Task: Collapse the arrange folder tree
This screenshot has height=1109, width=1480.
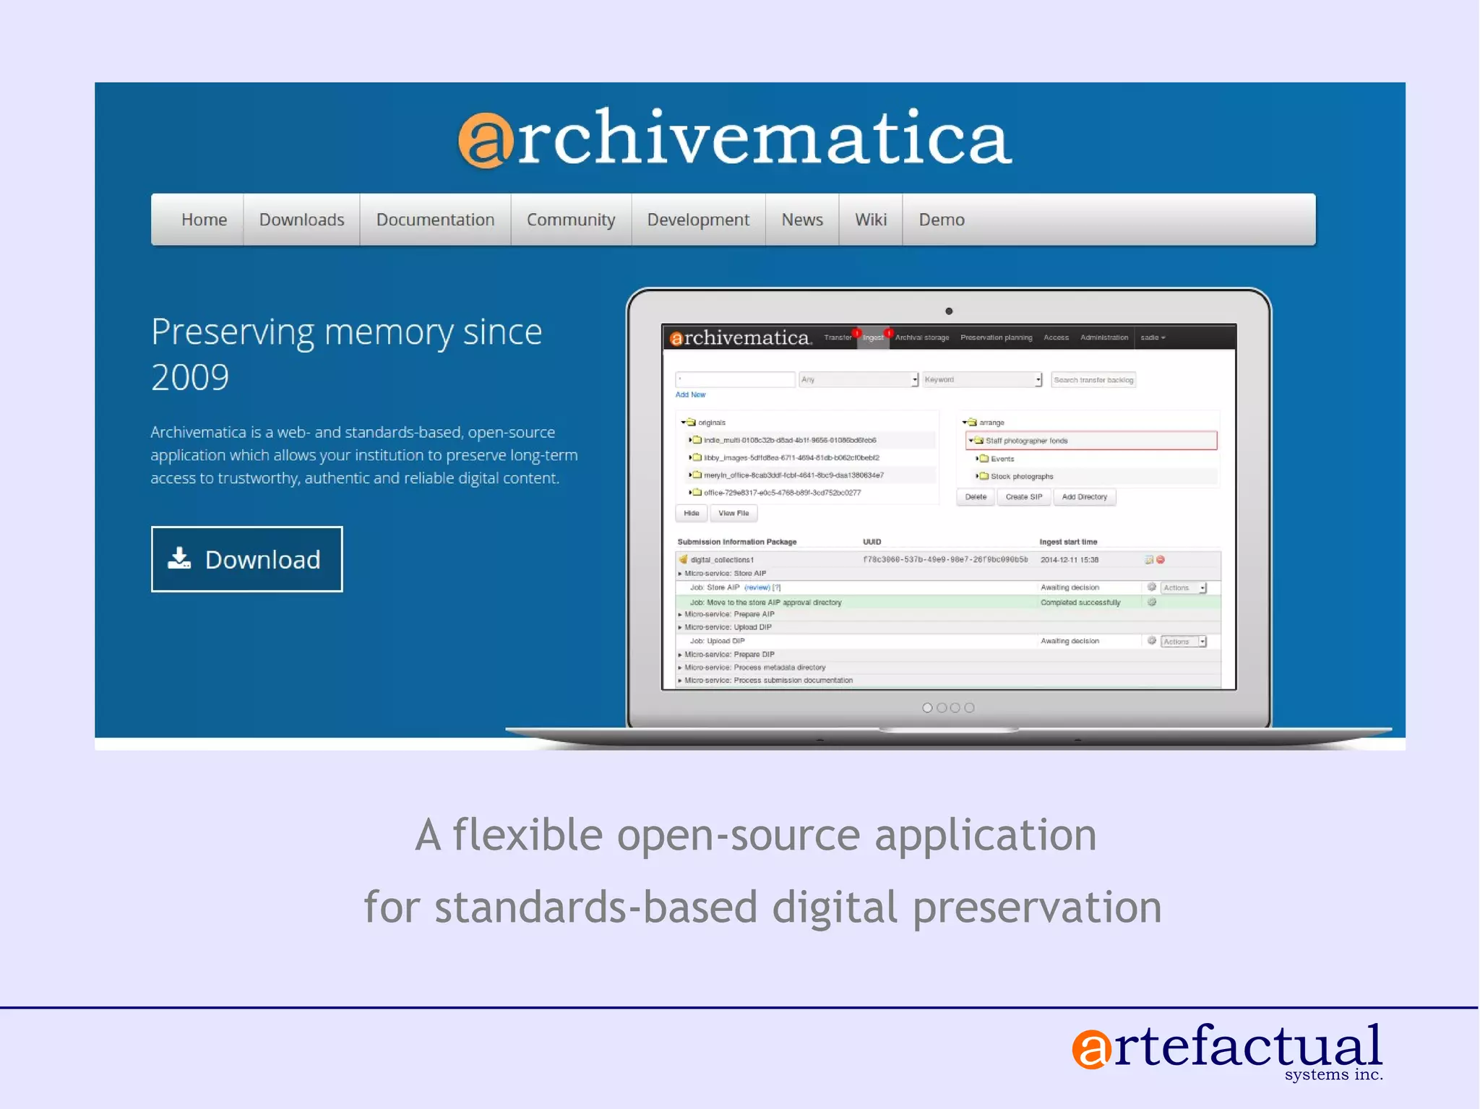Action: pos(964,422)
